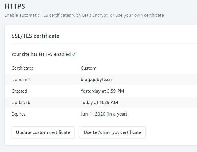Click the shaded Updated table row

101,102
